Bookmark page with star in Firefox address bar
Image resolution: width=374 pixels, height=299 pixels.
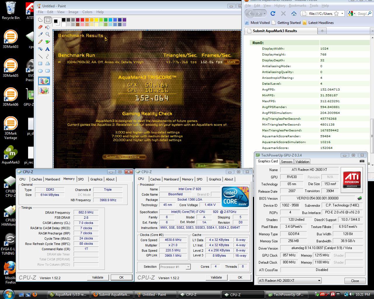tap(336, 13)
